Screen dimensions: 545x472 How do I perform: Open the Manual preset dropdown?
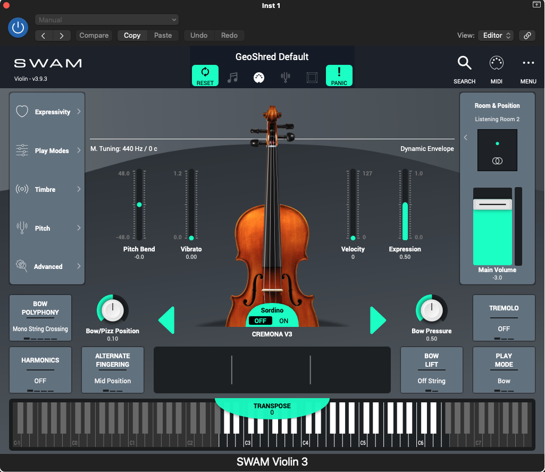(107, 20)
